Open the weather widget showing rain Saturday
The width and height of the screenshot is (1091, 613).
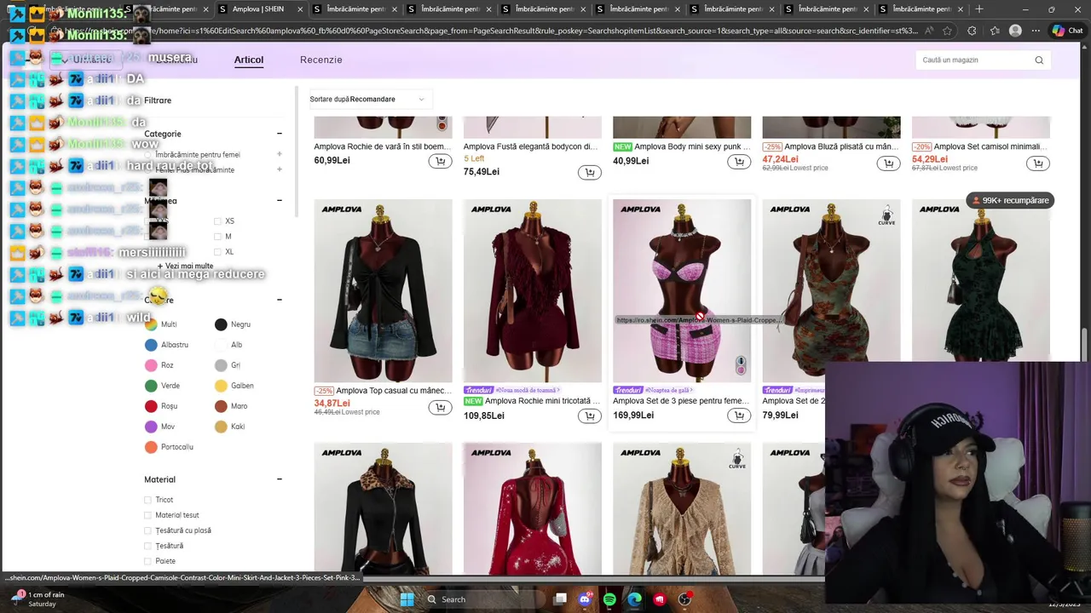pos(38,599)
